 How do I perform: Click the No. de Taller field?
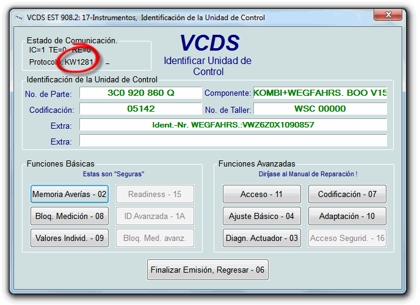click(x=320, y=109)
